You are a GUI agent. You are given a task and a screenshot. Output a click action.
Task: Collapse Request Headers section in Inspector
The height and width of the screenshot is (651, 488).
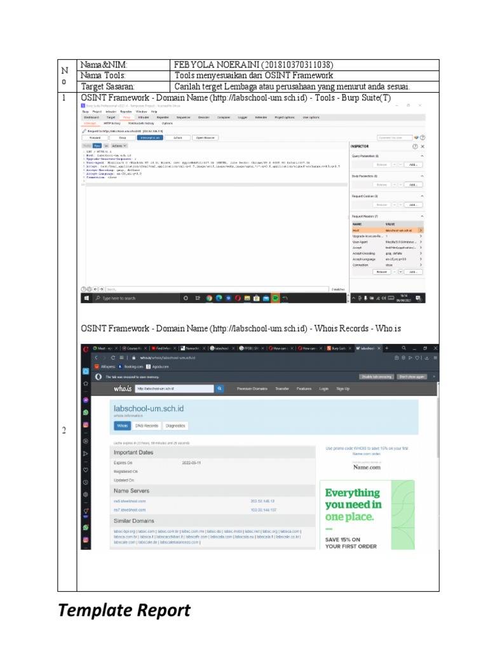[x=422, y=216]
